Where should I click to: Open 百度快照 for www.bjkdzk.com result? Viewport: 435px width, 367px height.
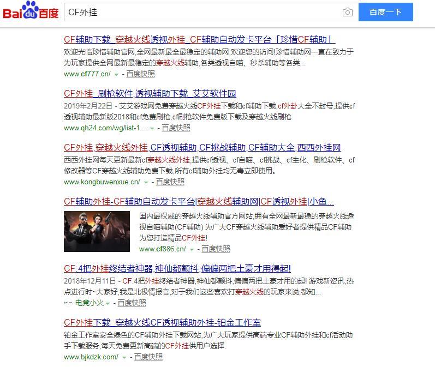click(148, 357)
